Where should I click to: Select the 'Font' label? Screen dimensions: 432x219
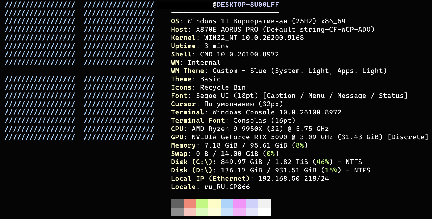point(179,96)
